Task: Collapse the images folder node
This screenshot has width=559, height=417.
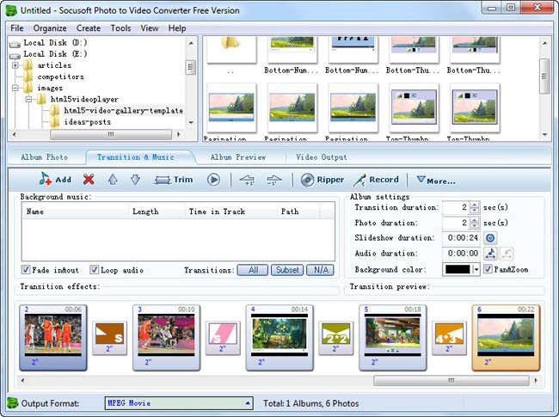Action: [x=15, y=88]
